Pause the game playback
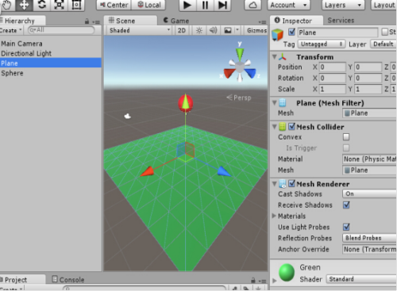397x291 pixels. pos(205,5)
